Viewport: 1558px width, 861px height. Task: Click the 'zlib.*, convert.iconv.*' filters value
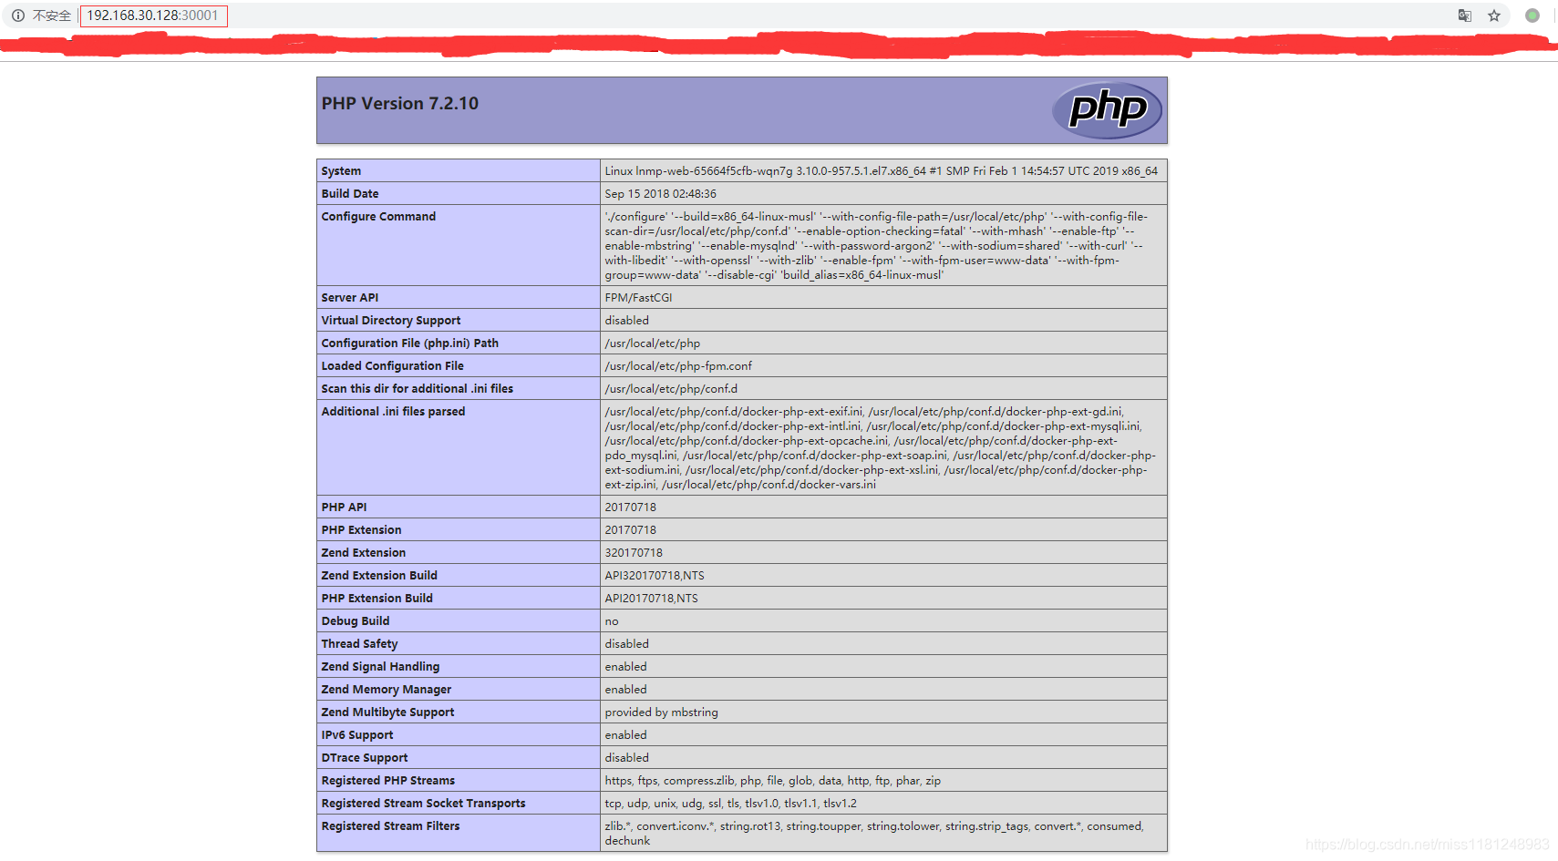point(874,834)
